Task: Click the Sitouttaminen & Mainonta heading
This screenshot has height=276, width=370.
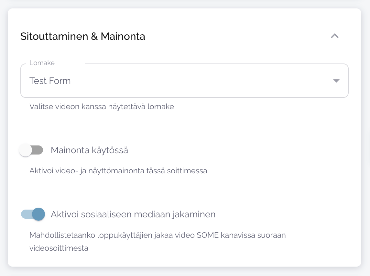Action: [x=82, y=36]
